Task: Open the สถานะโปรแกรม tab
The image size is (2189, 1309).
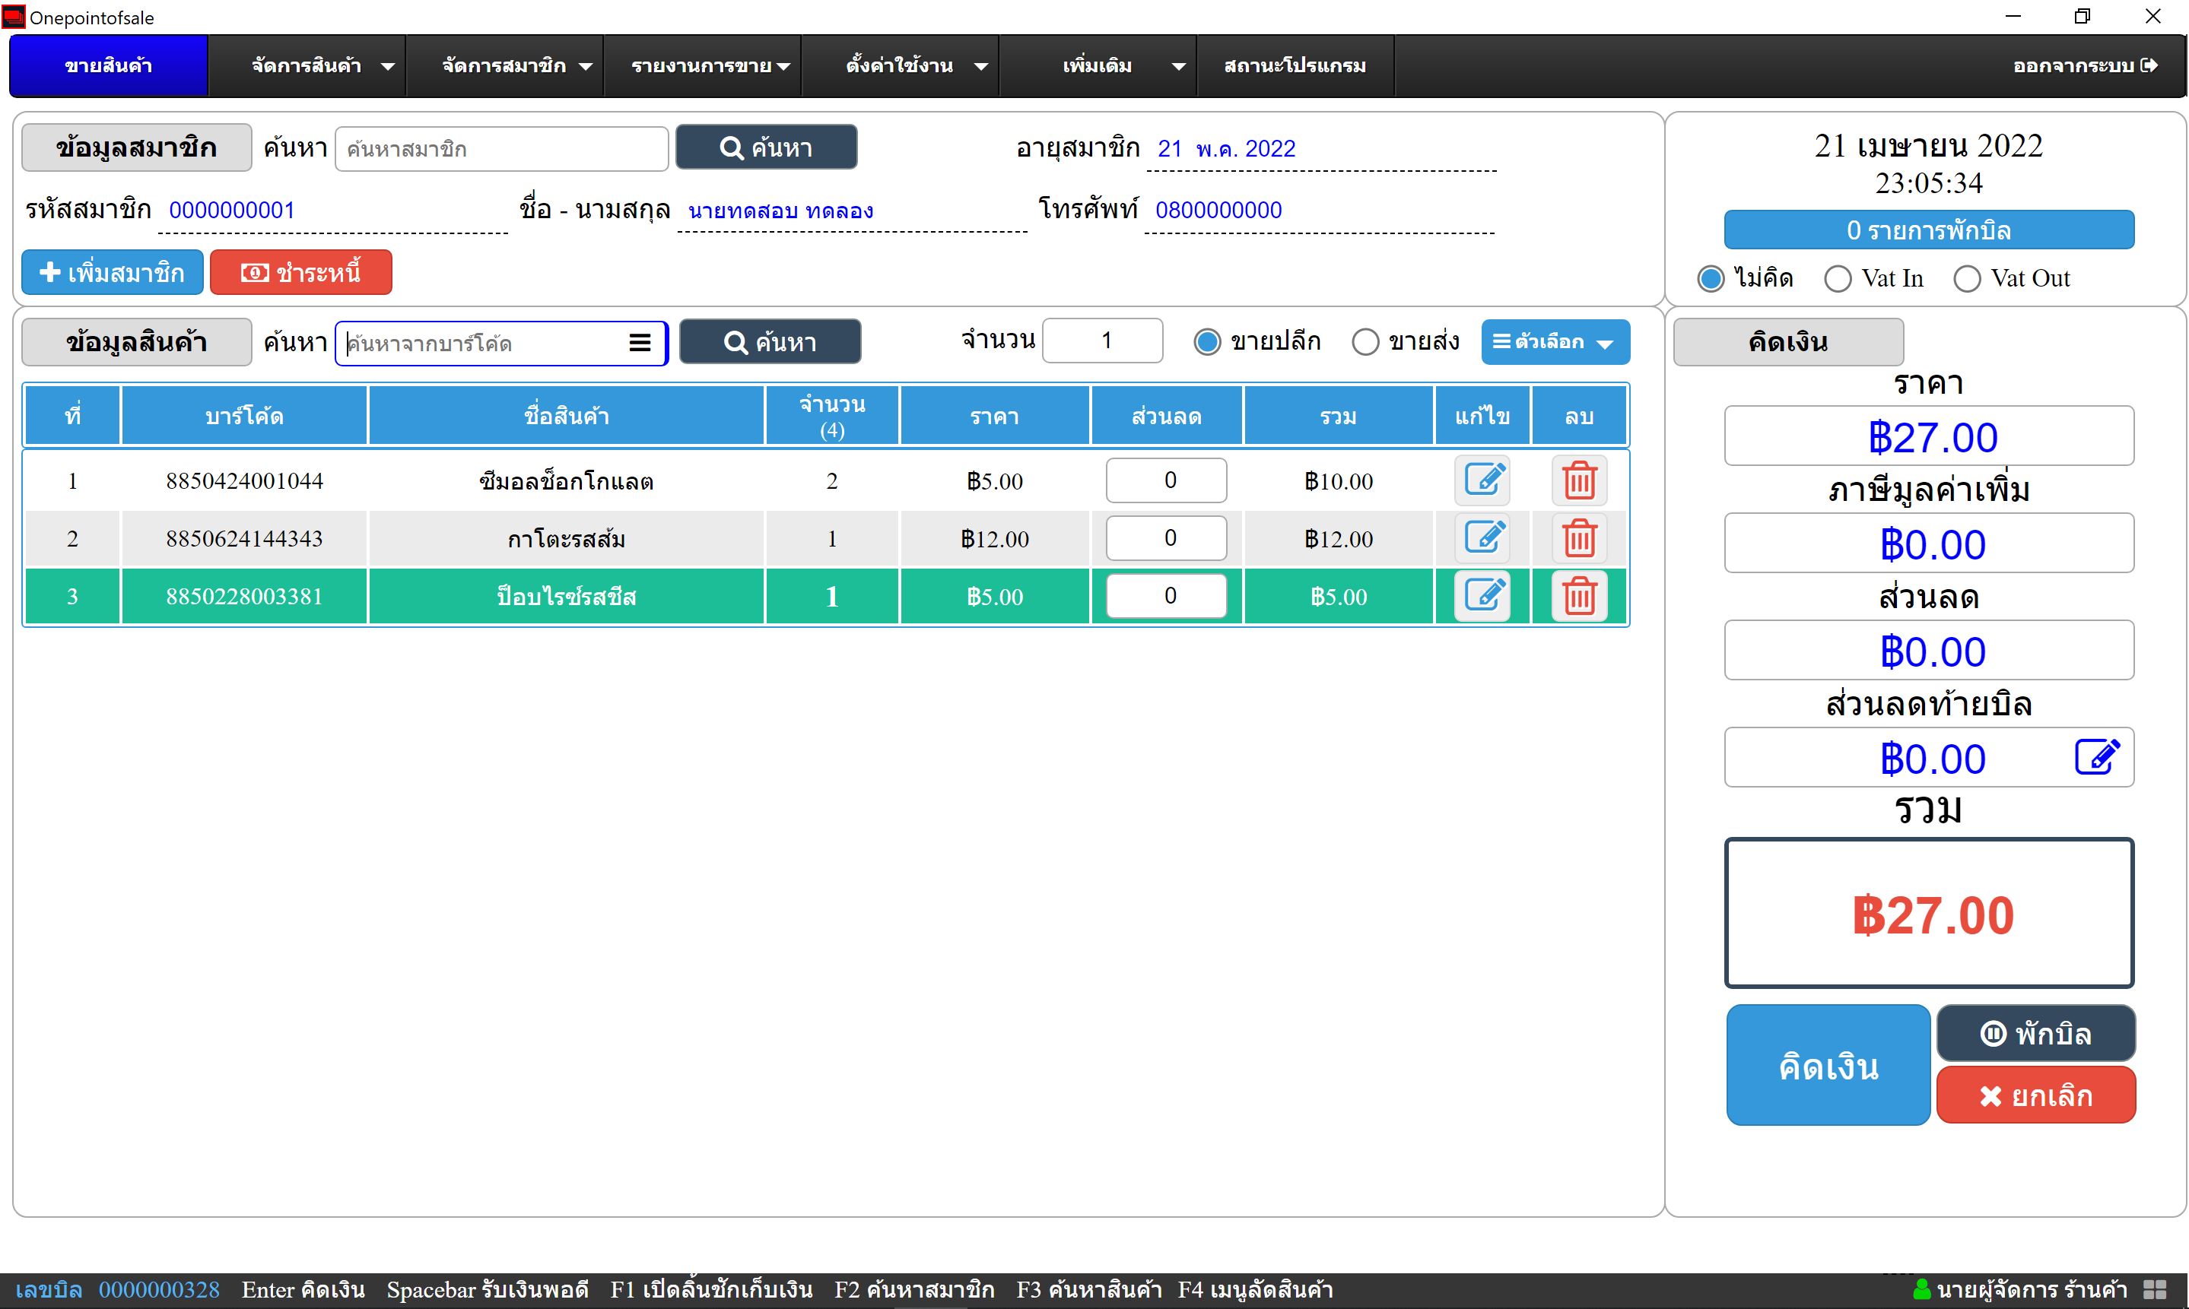Action: 1295,65
